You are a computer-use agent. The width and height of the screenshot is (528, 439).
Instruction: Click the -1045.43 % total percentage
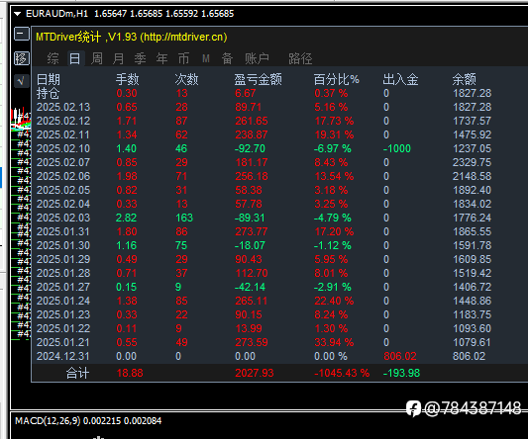pos(342,373)
